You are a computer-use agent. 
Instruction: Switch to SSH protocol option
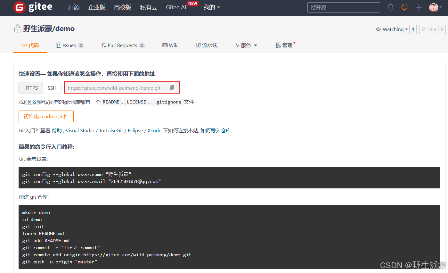click(52, 88)
